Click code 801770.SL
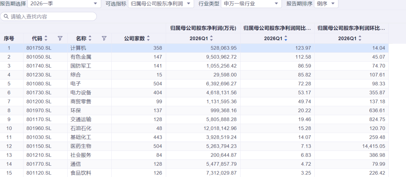This screenshot has width=406, height=177. click(x=39, y=164)
